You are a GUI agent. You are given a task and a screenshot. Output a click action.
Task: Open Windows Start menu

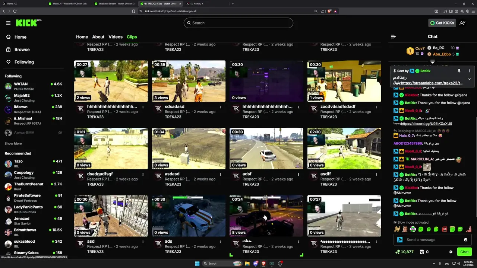197,264
